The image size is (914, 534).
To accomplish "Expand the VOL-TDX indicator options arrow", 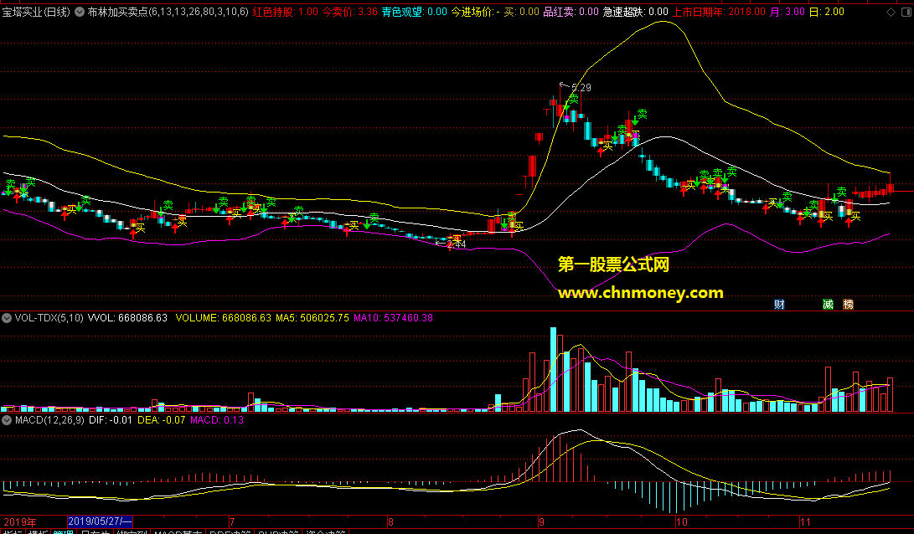I will tap(7, 318).
